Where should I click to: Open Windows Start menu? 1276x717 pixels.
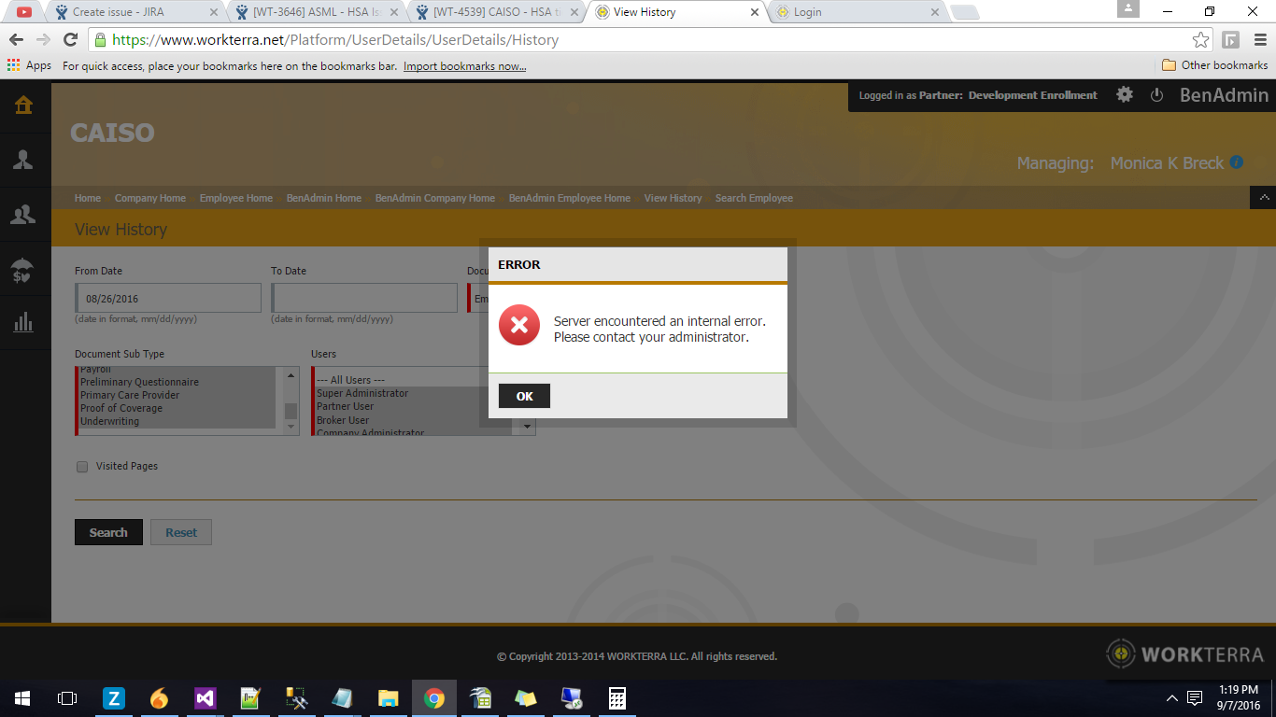coord(22,698)
